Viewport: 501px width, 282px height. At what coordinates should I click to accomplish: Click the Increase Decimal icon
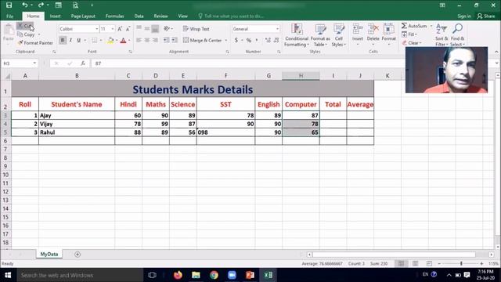point(268,40)
